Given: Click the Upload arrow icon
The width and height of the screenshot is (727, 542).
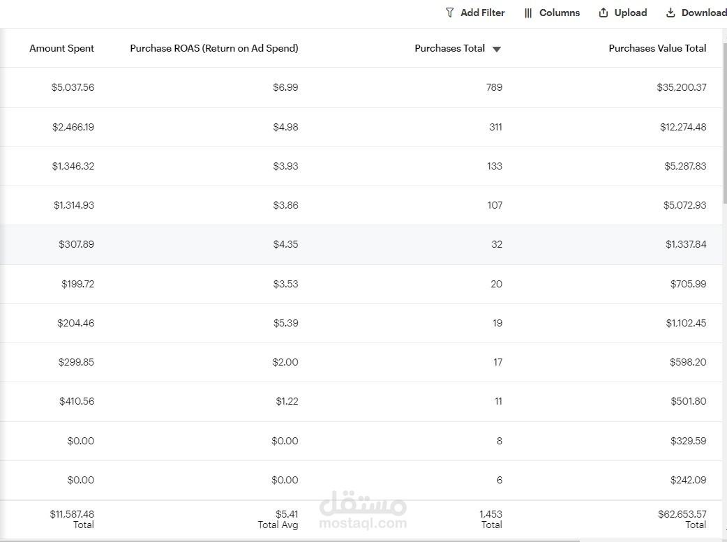Looking at the screenshot, I should pyautogui.click(x=604, y=13).
